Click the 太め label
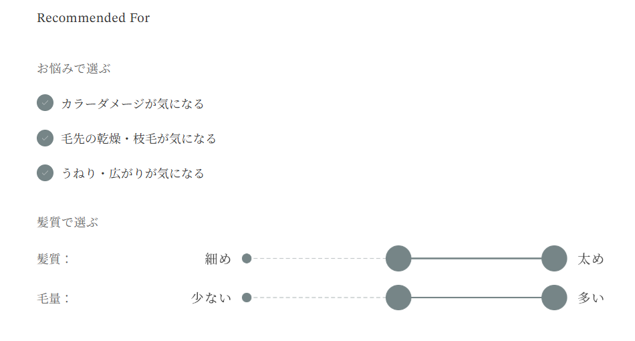The height and width of the screenshot is (341, 635). pyautogui.click(x=591, y=259)
